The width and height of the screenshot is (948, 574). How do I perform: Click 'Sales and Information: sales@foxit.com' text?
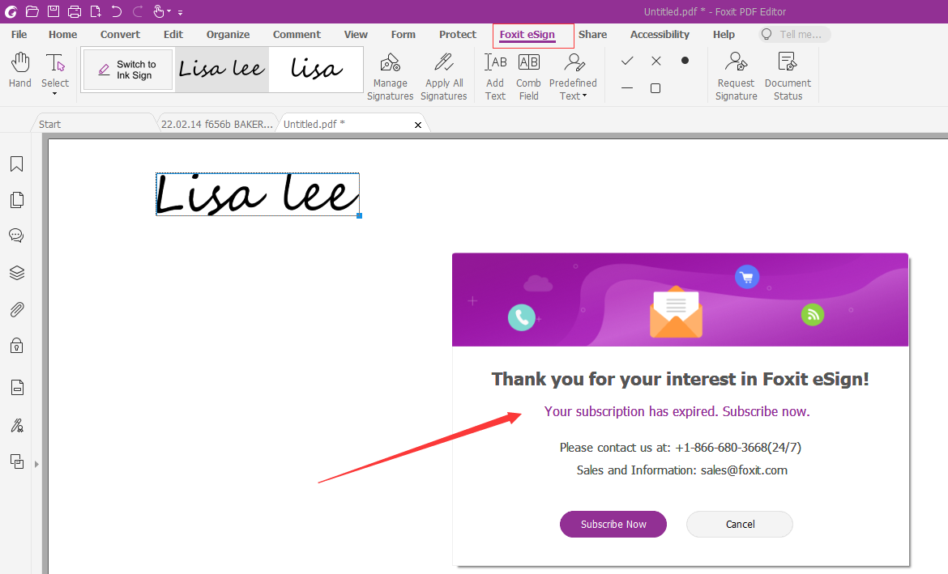coord(682,470)
